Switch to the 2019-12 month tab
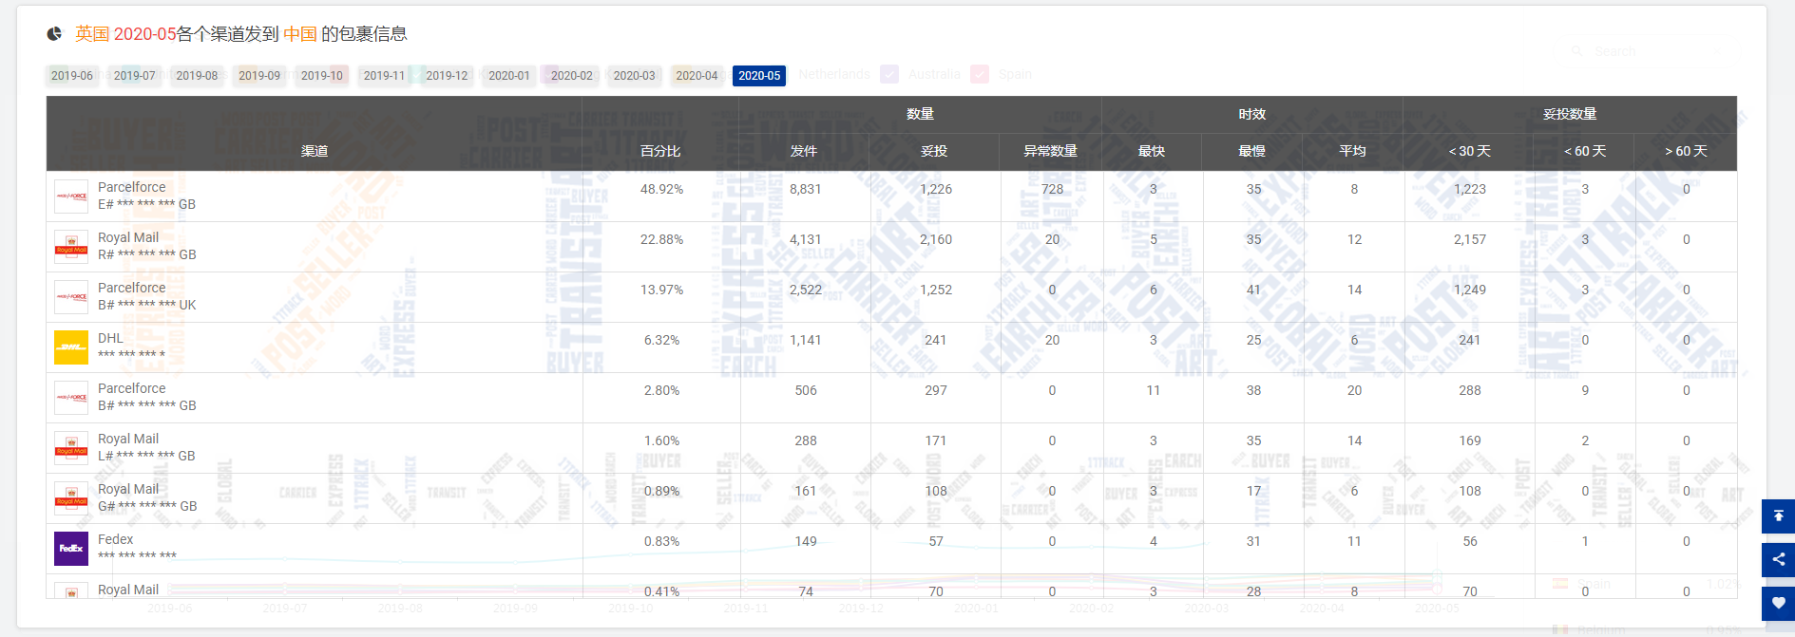This screenshot has height=637, width=1795. click(447, 76)
